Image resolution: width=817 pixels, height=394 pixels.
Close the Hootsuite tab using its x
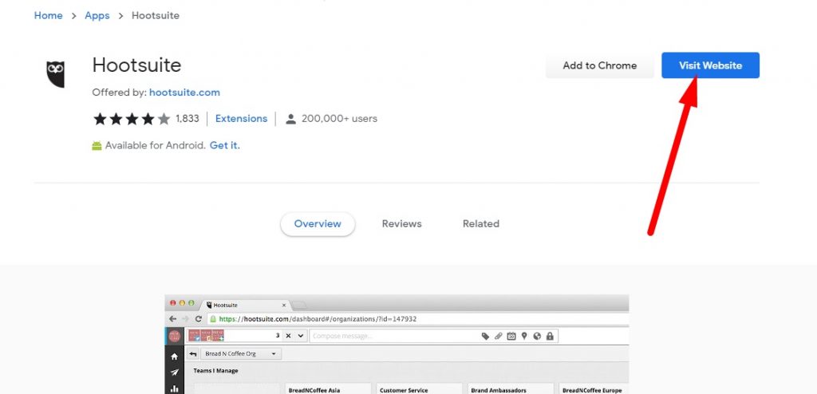pos(284,305)
